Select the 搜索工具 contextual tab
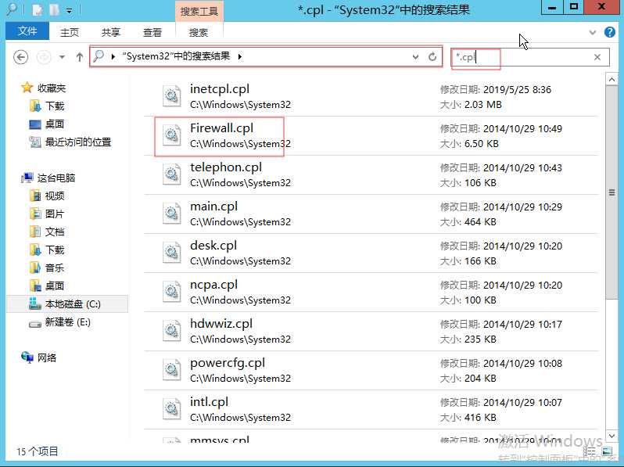This screenshot has height=467, width=624. pos(199,11)
